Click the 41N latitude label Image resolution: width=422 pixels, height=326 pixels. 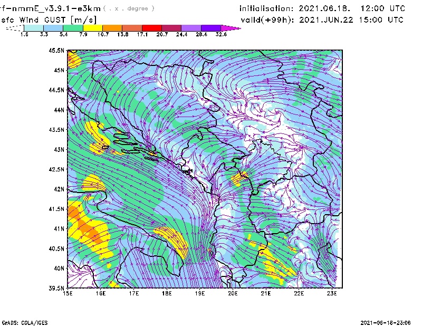pos(59,229)
